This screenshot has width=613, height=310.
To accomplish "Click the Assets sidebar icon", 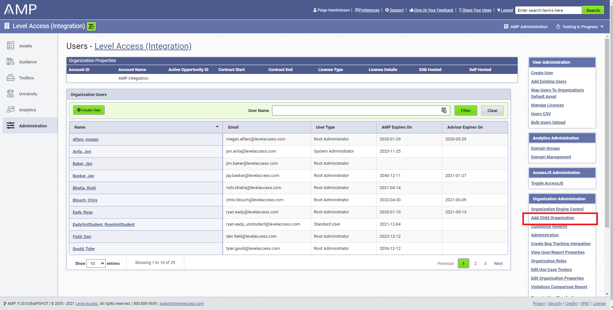I will (11, 46).
